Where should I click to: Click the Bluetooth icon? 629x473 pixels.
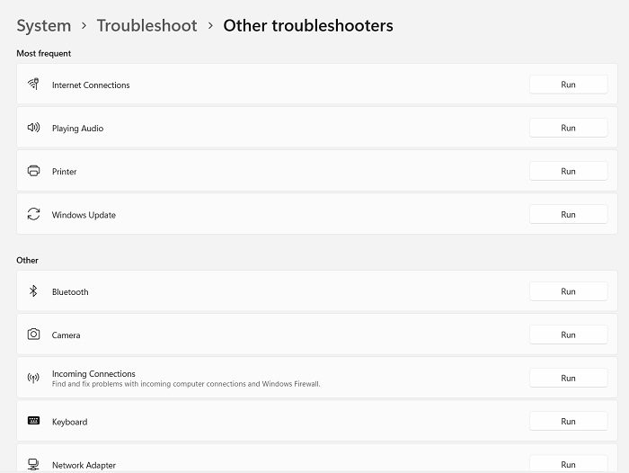tap(33, 291)
